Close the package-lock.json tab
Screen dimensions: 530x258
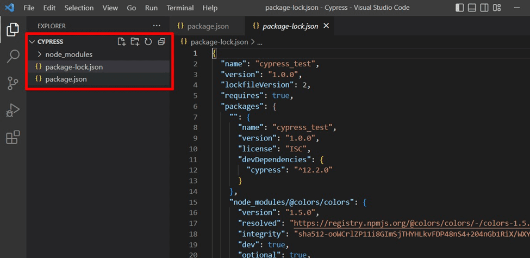coord(326,26)
